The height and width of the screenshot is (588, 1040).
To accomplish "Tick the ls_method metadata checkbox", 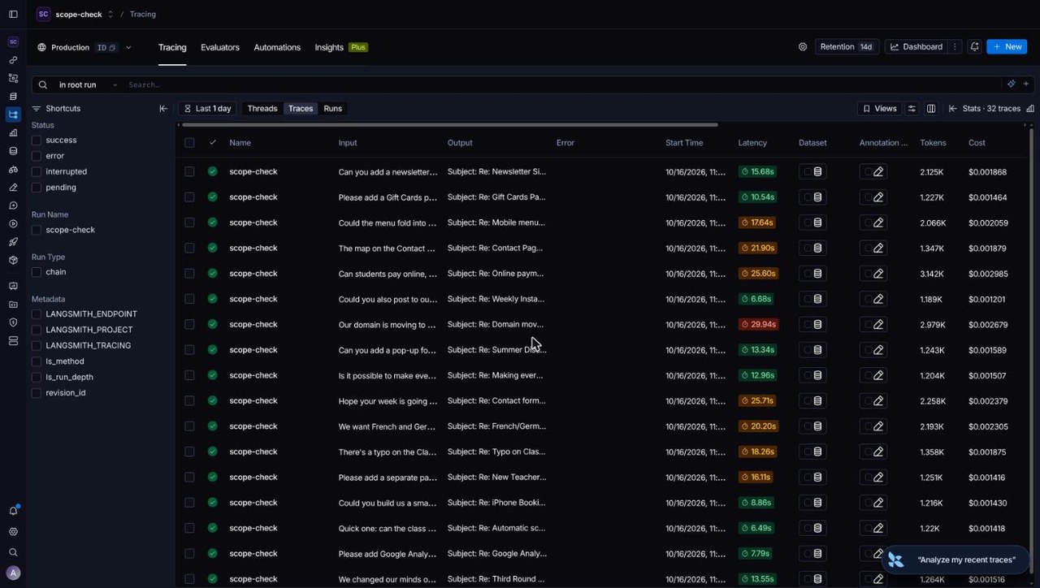I will click(x=37, y=361).
